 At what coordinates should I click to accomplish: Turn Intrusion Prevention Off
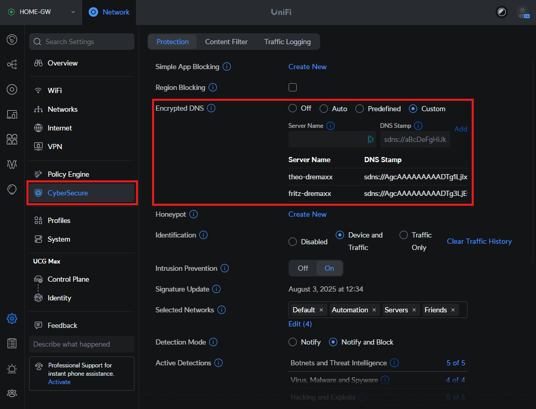click(x=303, y=268)
